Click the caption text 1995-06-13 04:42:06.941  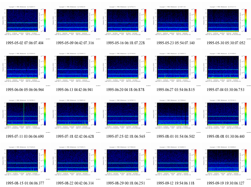click(x=74, y=90)
